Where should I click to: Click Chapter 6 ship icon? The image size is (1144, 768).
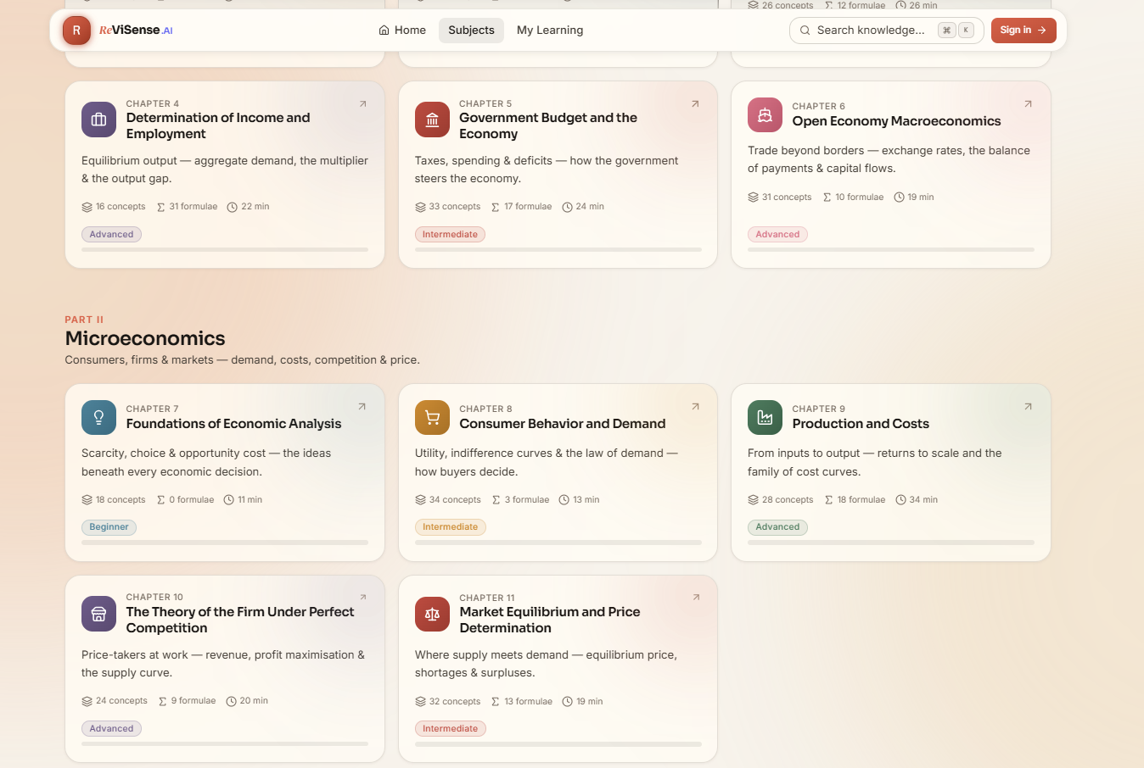[765, 115]
